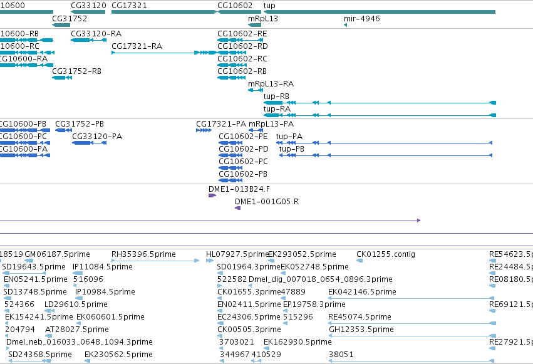Click the 3703021 feature label
Image resolution: width=533 pixels, height=364 pixels.
pos(237,343)
